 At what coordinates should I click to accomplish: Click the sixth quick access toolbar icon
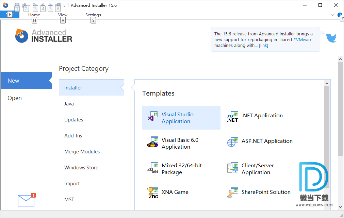(58, 5)
